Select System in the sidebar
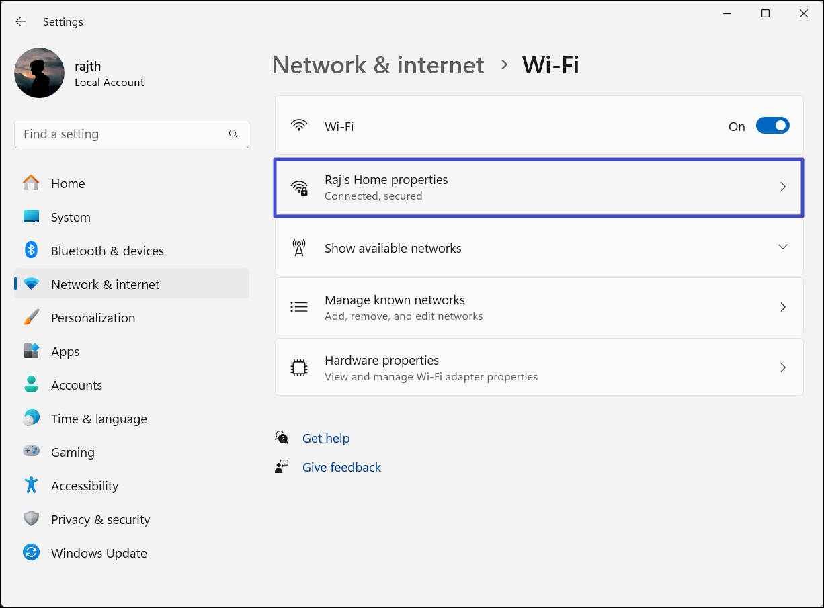The image size is (824, 608). 71,217
